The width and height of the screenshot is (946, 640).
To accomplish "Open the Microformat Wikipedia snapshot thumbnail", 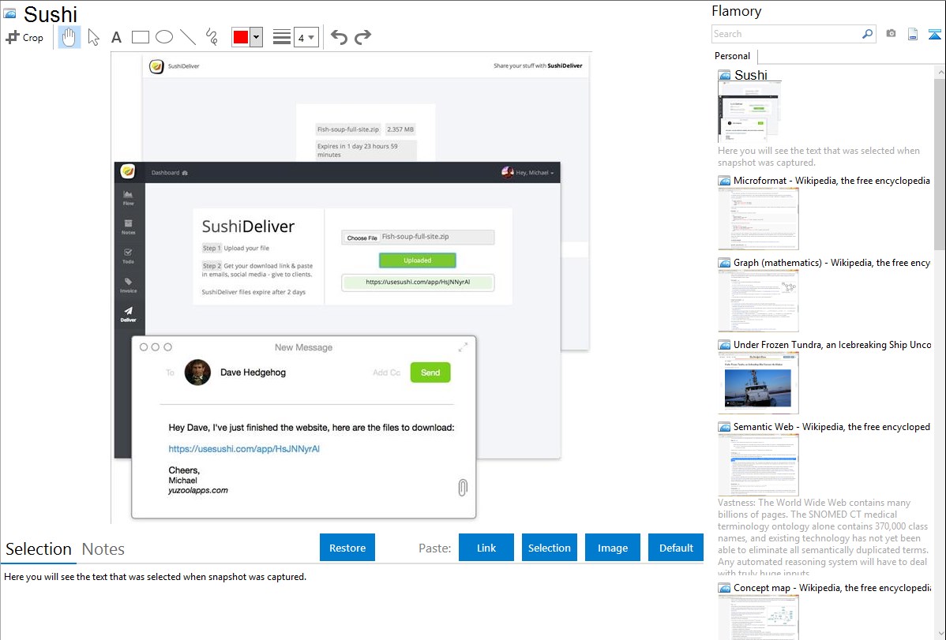I will click(x=758, y=219).
